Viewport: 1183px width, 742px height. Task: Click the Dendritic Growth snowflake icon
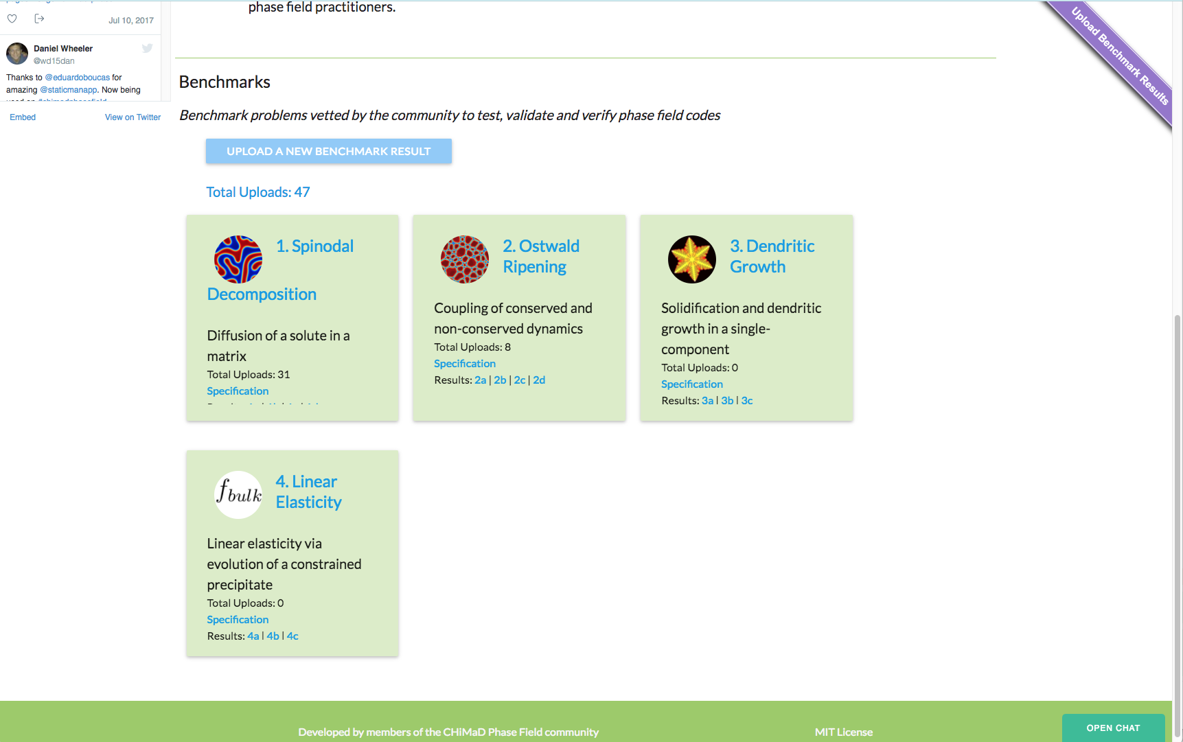(691, 259)
